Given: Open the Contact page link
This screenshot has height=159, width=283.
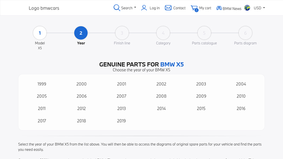Looking at the screenshot, I should (179, 8).
